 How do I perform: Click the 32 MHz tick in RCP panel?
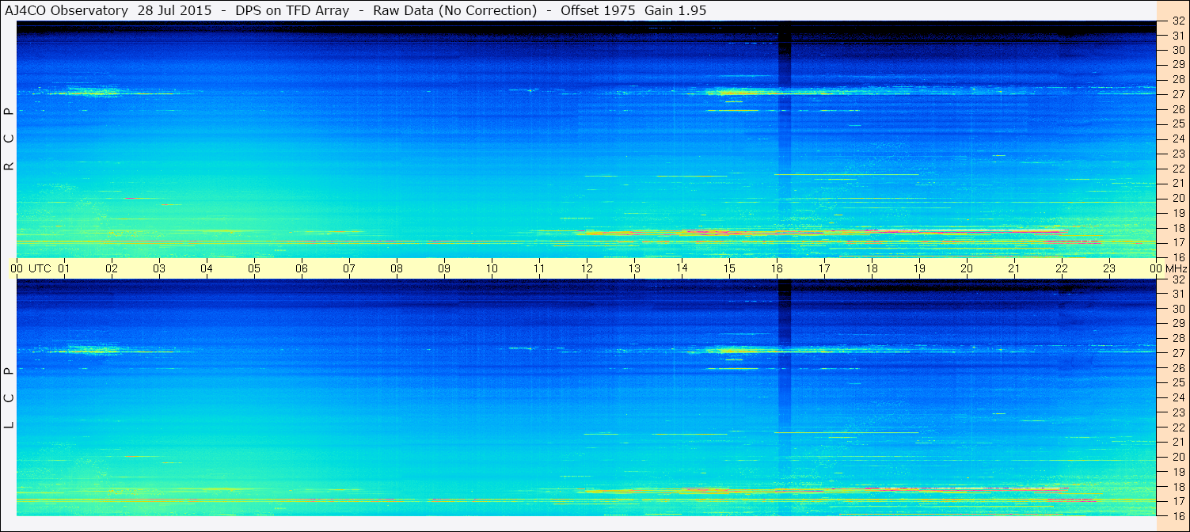[x=1177, y=21]
